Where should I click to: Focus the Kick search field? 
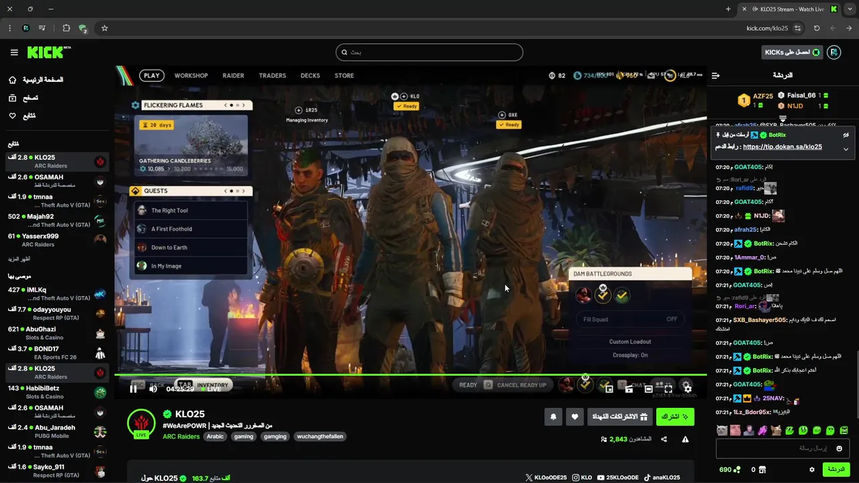pyautogui.click(x=429, y=52)
